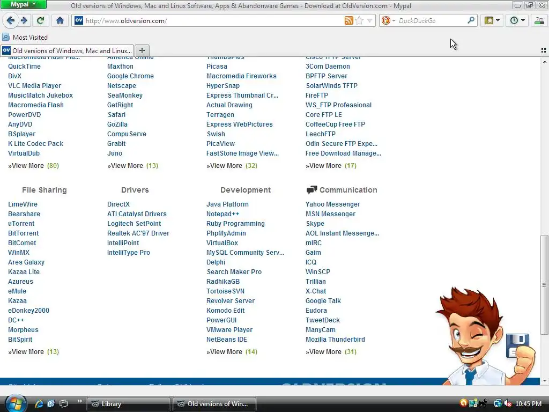Viewport: 549px width, 412px height.
Task: Click into the DuckDuckGo search box
Action: pyautogui.click(x=432, y=21)
